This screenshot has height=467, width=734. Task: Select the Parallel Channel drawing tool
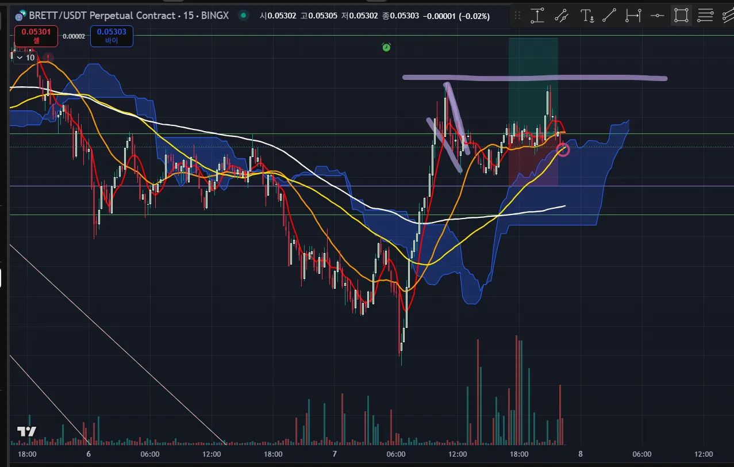pyautogui.click(x=562, y=16)
